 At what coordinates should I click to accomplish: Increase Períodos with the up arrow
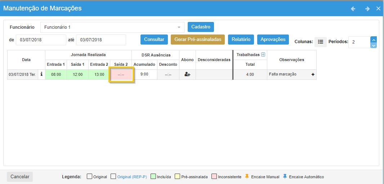click(374, 40)
